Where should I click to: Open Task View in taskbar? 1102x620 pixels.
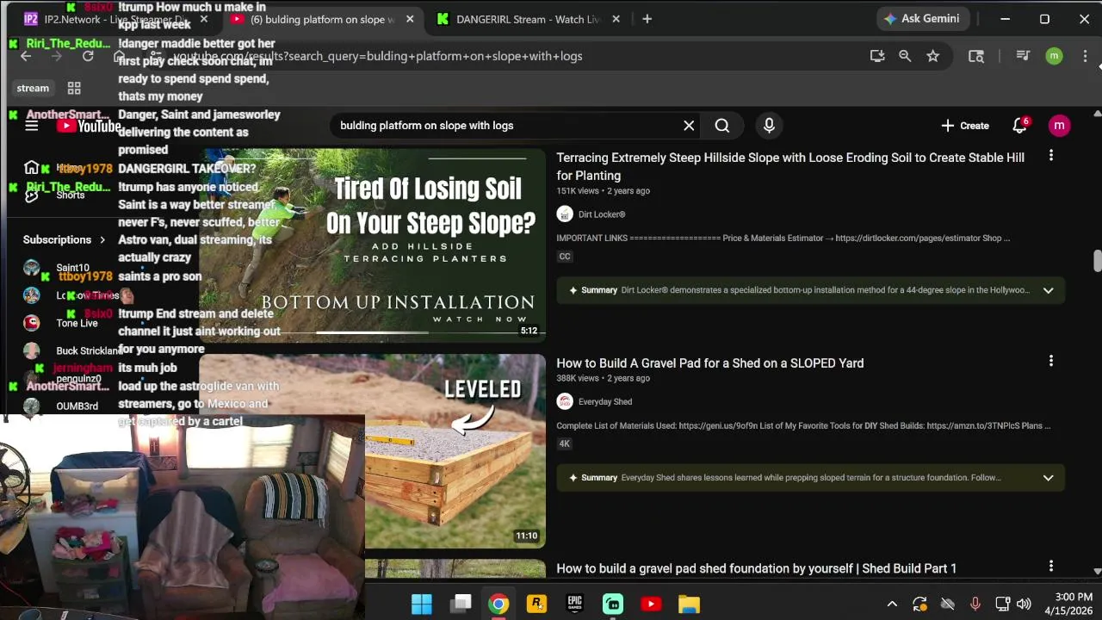click(461, 604)
